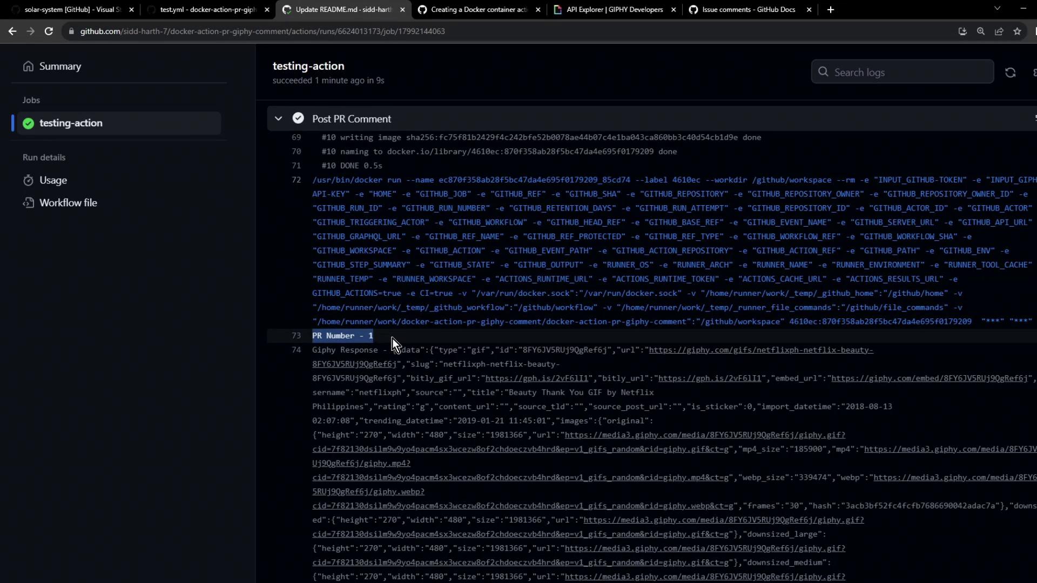Reload the current page
This screenshot has height=583, width=1037.
tap(49, 31)
